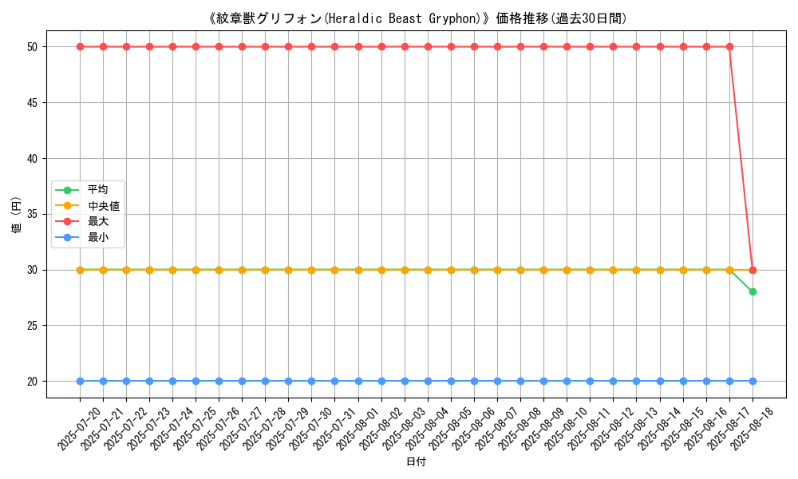Screen dimensions: 798x479
Task: Click the date label "2025-07-20"
Action: pos(78,430)
